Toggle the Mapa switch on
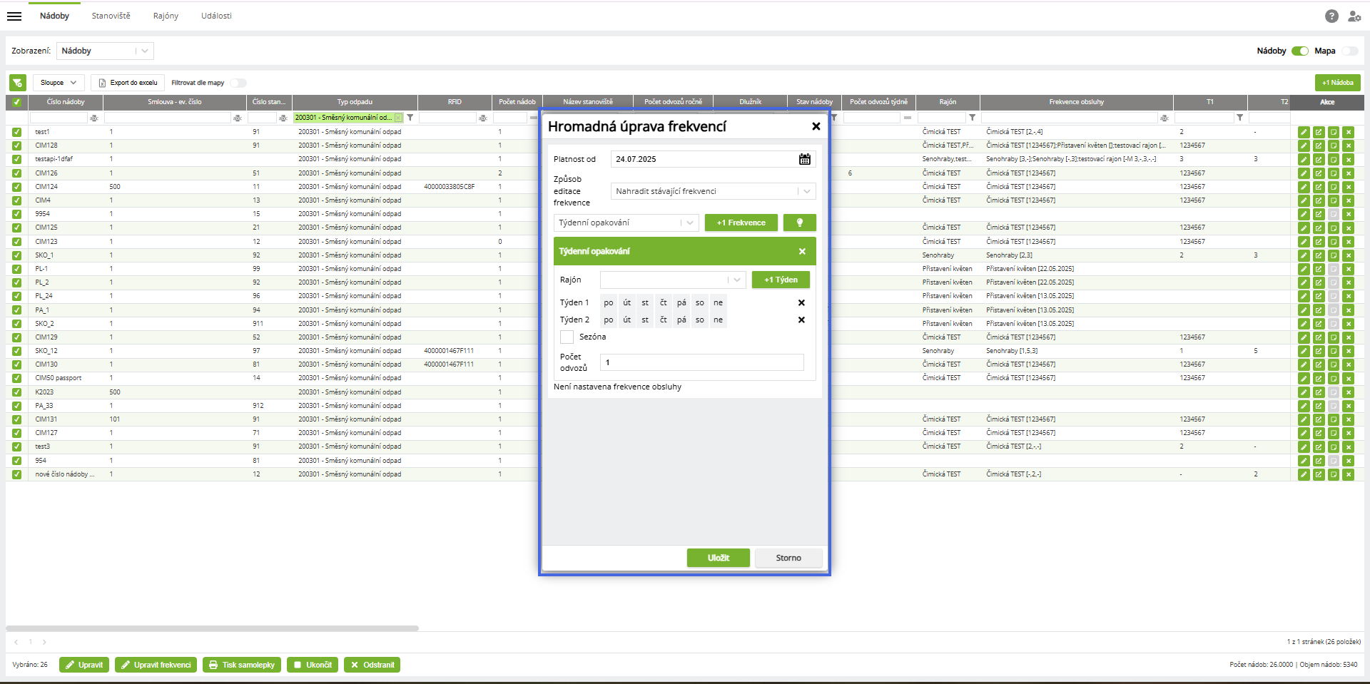The width and height of the screenshot is (1370, 684). coord(1349,51)
